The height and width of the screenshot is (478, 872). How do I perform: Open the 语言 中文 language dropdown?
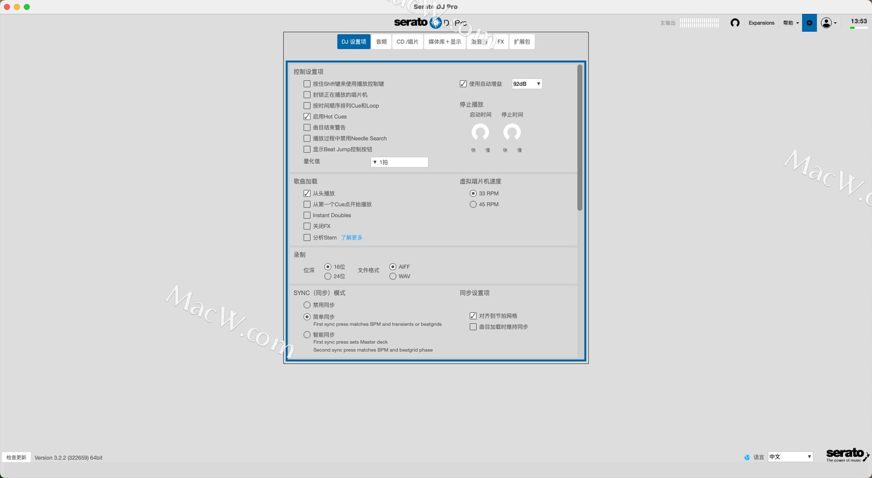[x=790, y=457]
